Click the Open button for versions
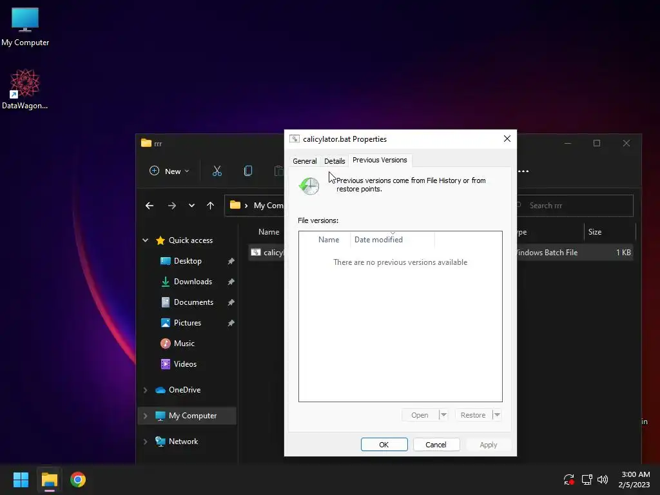The height and width of the screenshot is (495, 660). [420, 415]
